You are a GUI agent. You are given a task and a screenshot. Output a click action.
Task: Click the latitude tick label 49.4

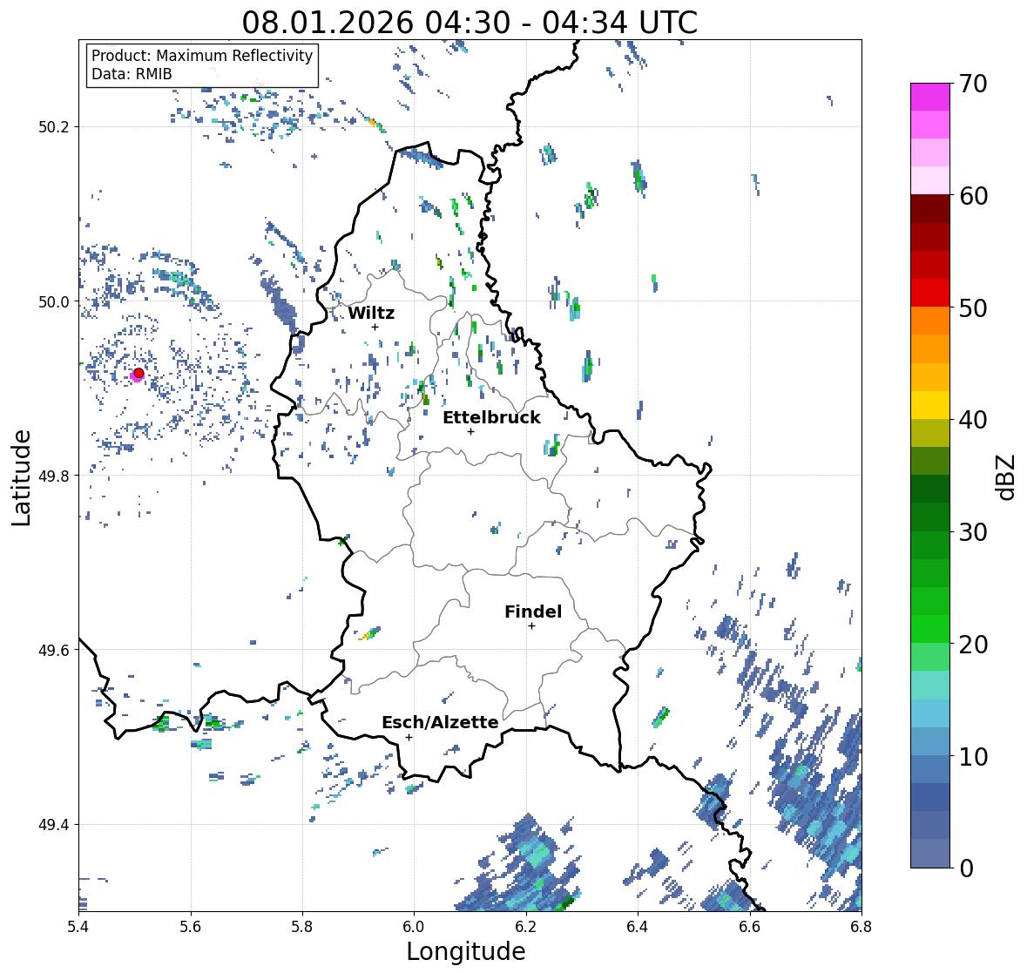click(x=54, y=825)
